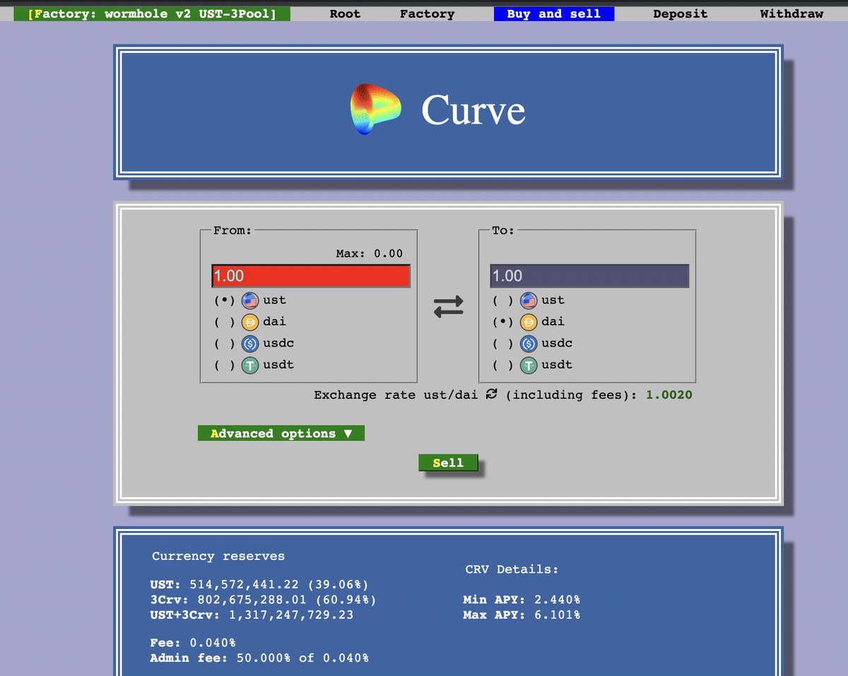Select dai radio button in To box

(503, 322)
